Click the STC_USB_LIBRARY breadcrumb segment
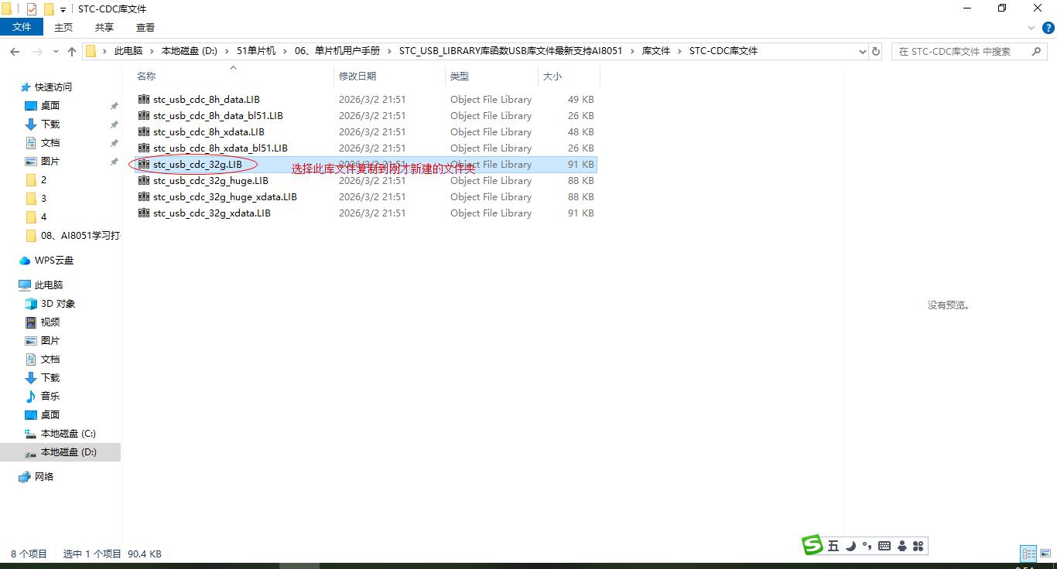Screen dimensions: 1057x569 tap(511, 51)
